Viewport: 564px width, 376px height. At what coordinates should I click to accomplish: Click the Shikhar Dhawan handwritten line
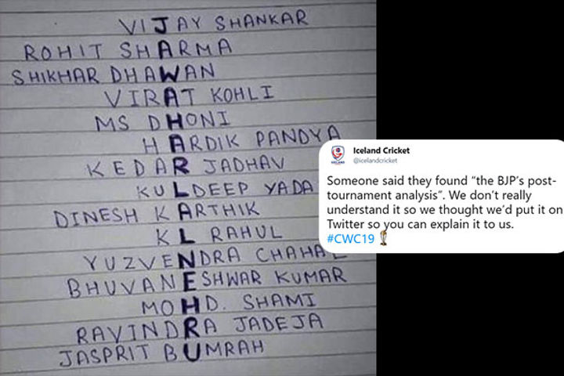pyautogui.click(x=114, y=77)
